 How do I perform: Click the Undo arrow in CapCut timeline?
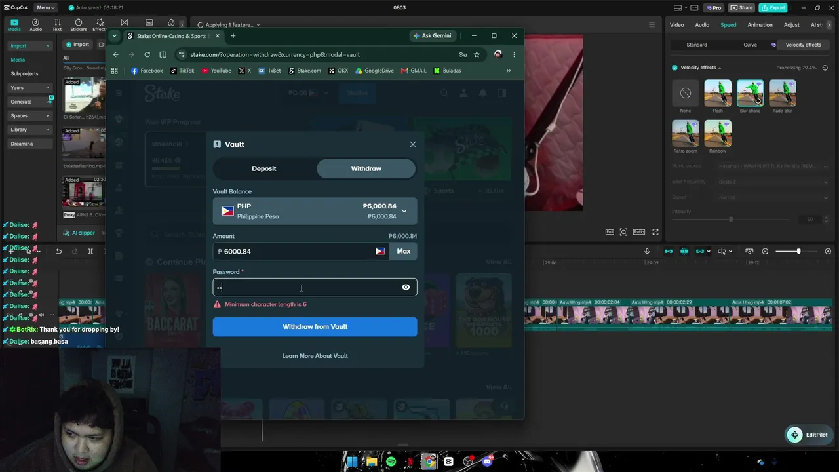(x=58, y=251)
